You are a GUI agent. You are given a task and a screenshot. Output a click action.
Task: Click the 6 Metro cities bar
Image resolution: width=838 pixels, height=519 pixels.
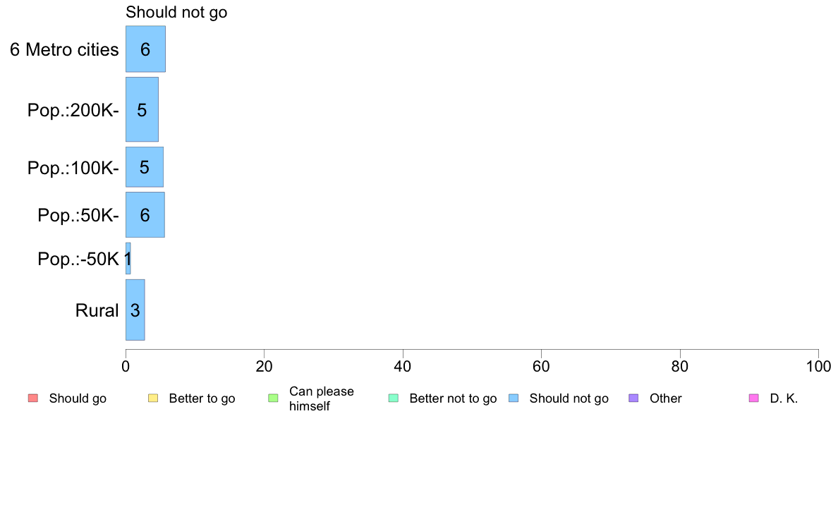click(145, 49)
